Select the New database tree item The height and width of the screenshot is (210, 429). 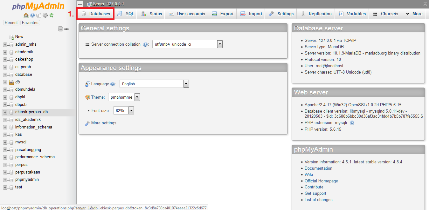[x=19, y=37]
